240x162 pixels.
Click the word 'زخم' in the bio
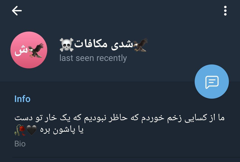tap(174, 118)
